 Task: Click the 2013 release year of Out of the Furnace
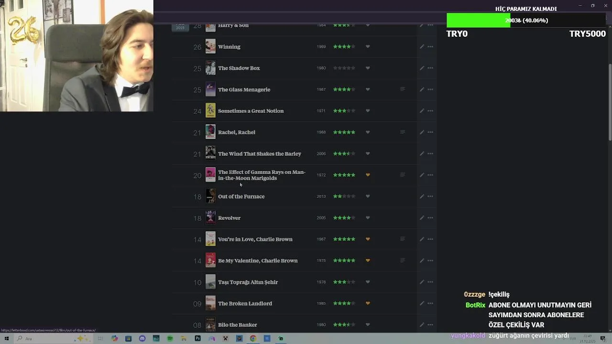click(321, 196)
